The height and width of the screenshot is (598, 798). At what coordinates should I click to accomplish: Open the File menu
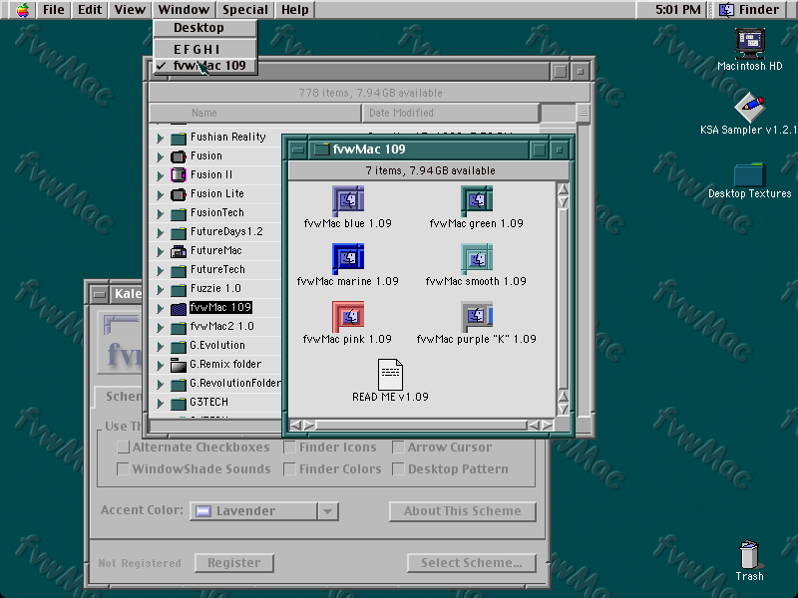click(54, 10)
